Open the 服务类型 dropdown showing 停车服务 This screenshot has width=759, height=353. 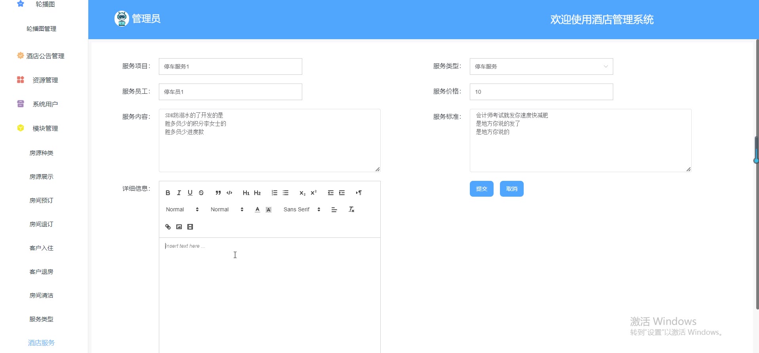click(x=541, y=66)
